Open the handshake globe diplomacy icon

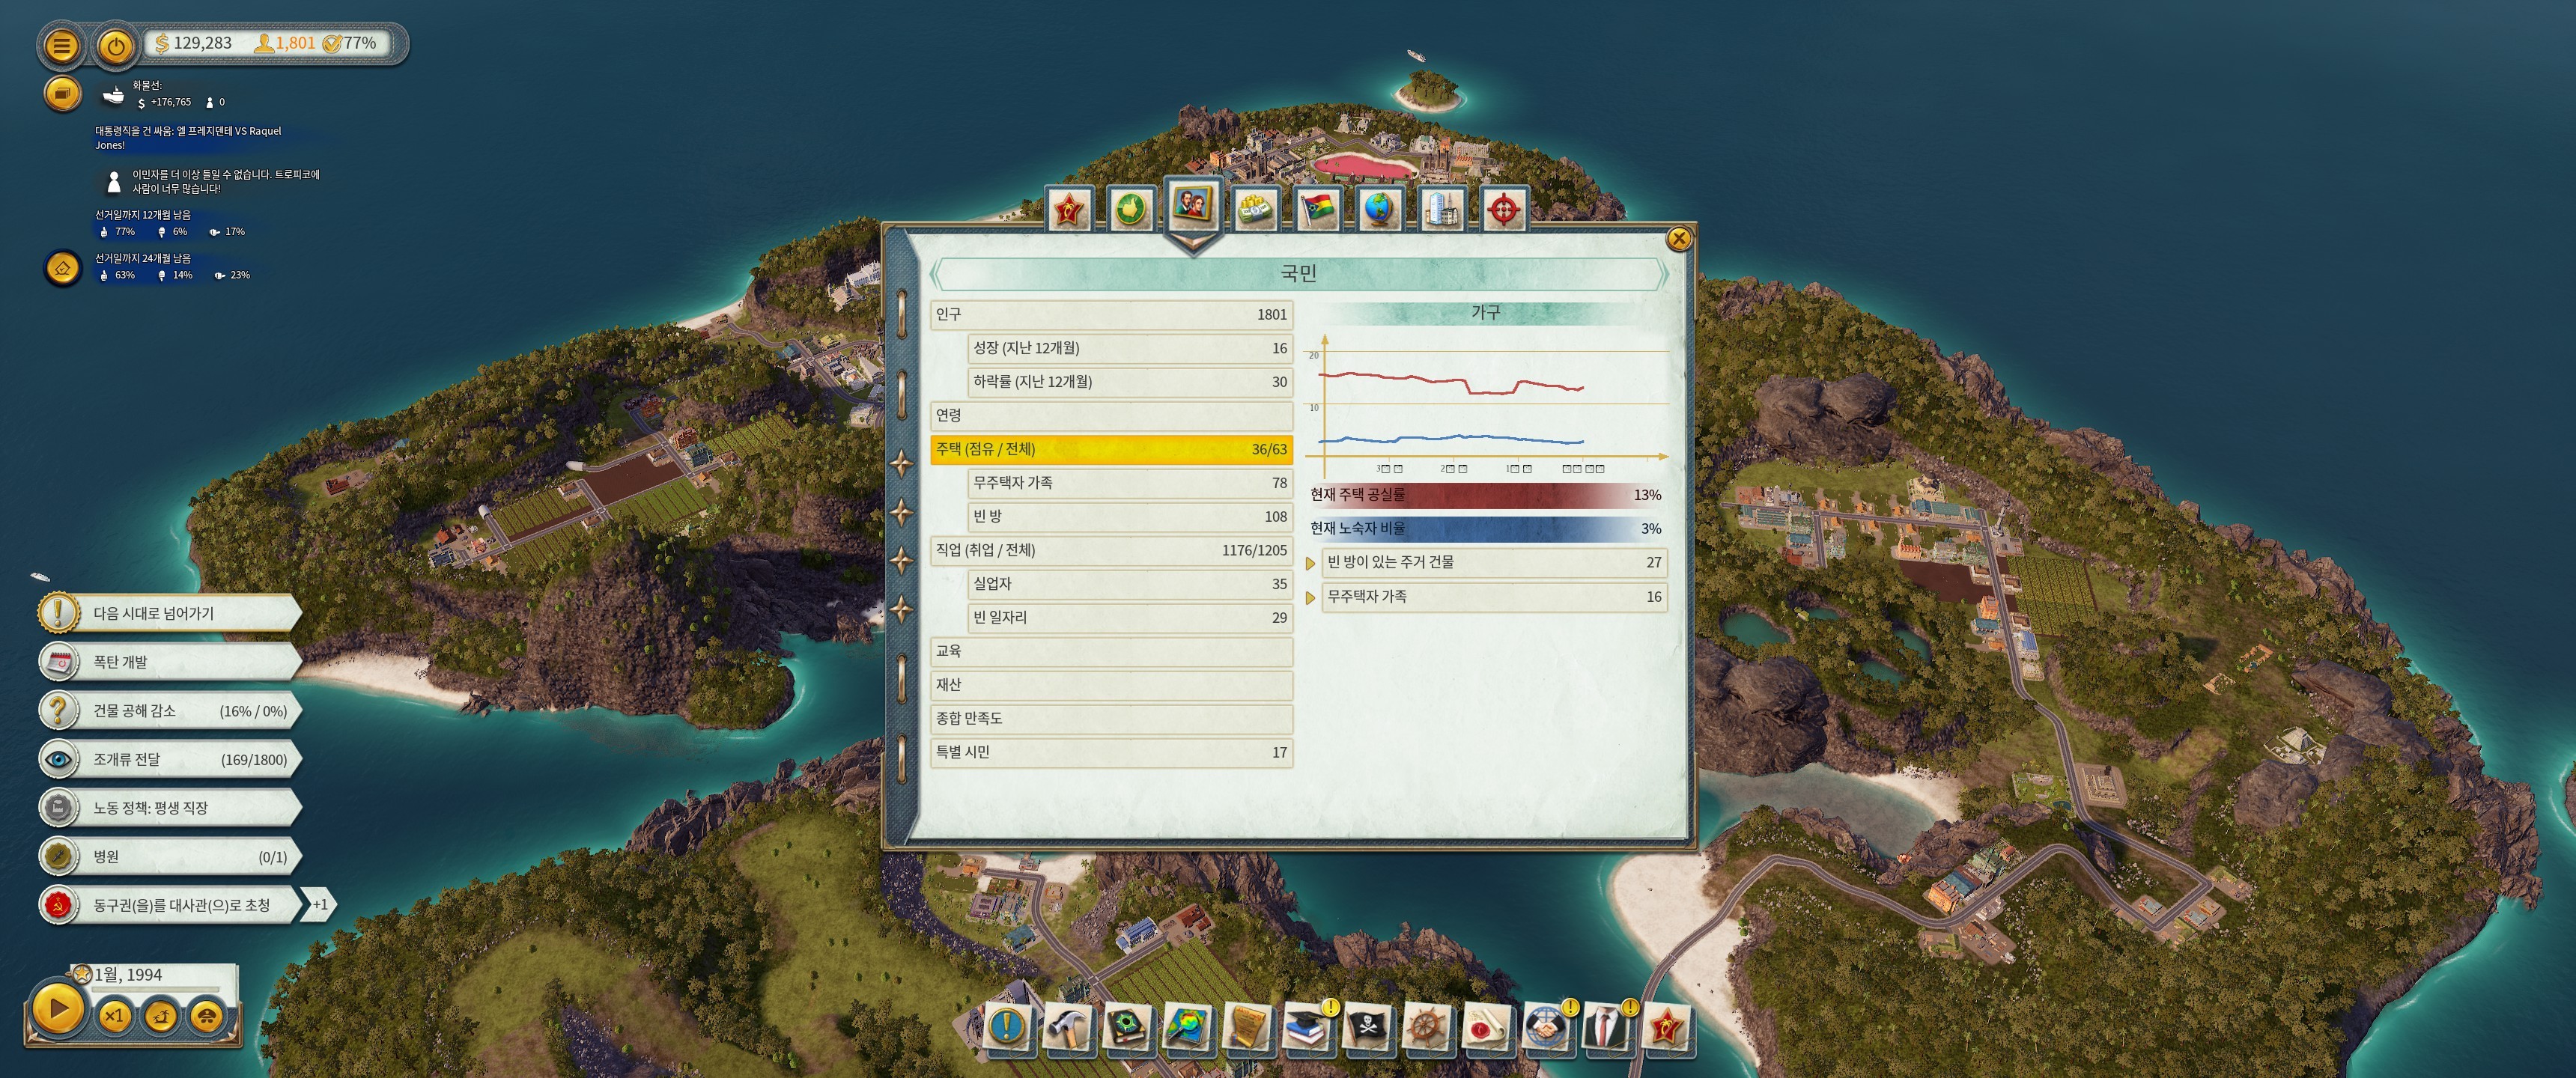(1545, 1027)
